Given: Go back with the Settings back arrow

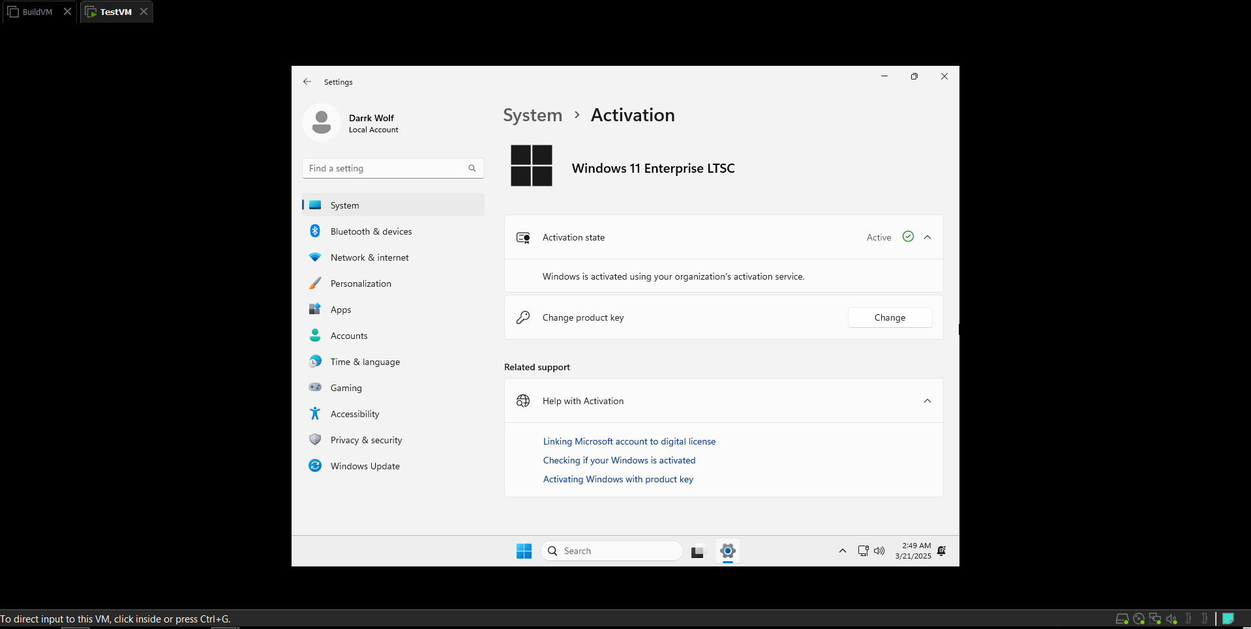Looking at the screenshot, I should (307, 82).
